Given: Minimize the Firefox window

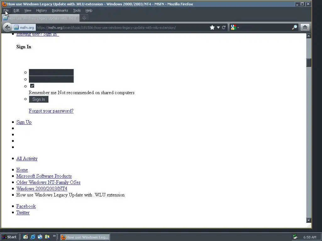Looking at the screenshot, I should click(297, 4).
